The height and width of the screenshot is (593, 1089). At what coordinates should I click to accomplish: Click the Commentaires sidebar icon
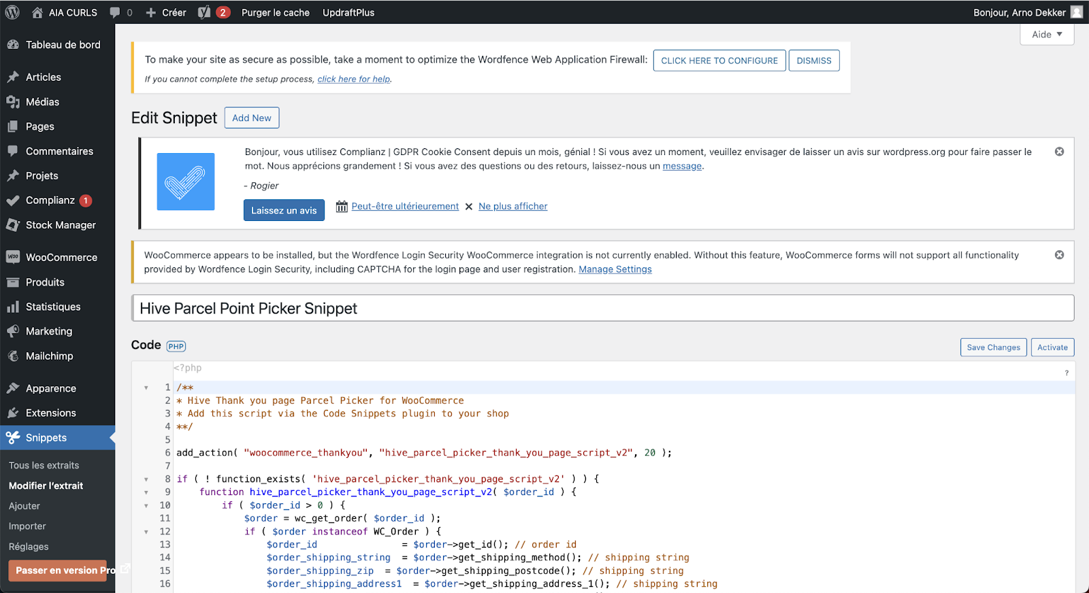[13, 151]
